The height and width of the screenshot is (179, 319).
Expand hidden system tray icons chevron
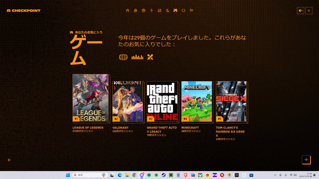(275, 175)
